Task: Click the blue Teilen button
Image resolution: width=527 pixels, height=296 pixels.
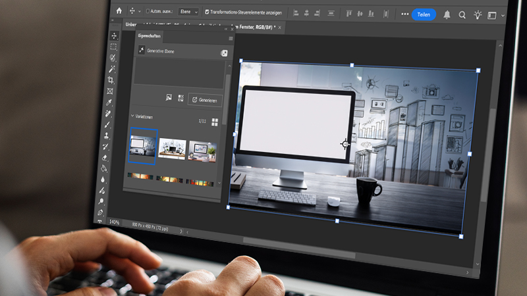Action: pyautogui.click(x=424, y=14)
